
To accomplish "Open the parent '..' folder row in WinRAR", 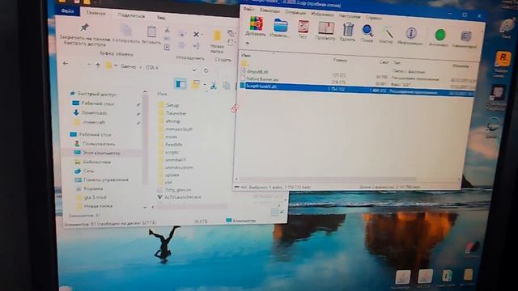I will pos(244,63).
